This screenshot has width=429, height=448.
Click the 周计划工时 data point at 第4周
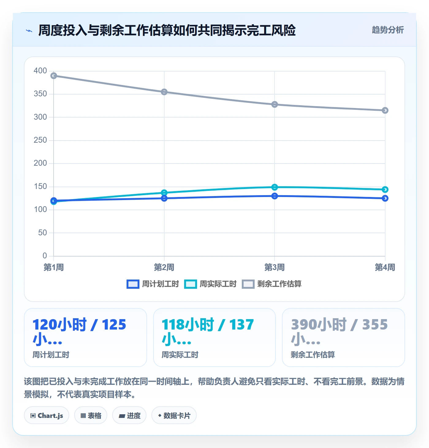[385, 199]
